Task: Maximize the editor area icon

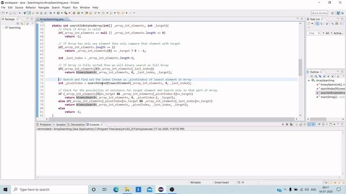Action: (x=302, y=19)
